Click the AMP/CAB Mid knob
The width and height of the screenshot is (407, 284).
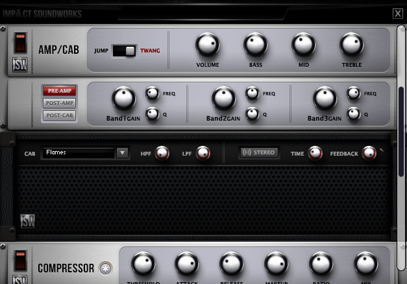303,44
